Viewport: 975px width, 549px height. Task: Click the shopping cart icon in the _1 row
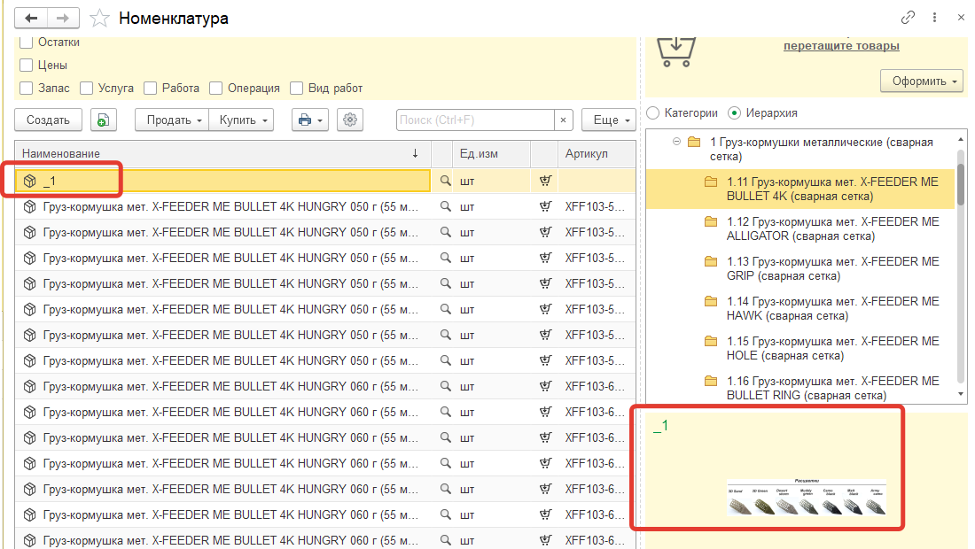[545, 181]
